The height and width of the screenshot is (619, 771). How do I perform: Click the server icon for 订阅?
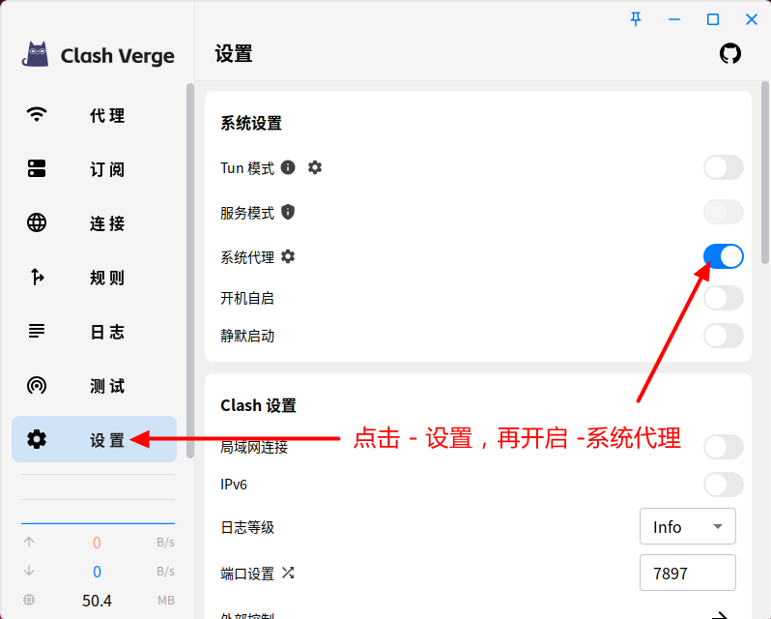[37, 168]
